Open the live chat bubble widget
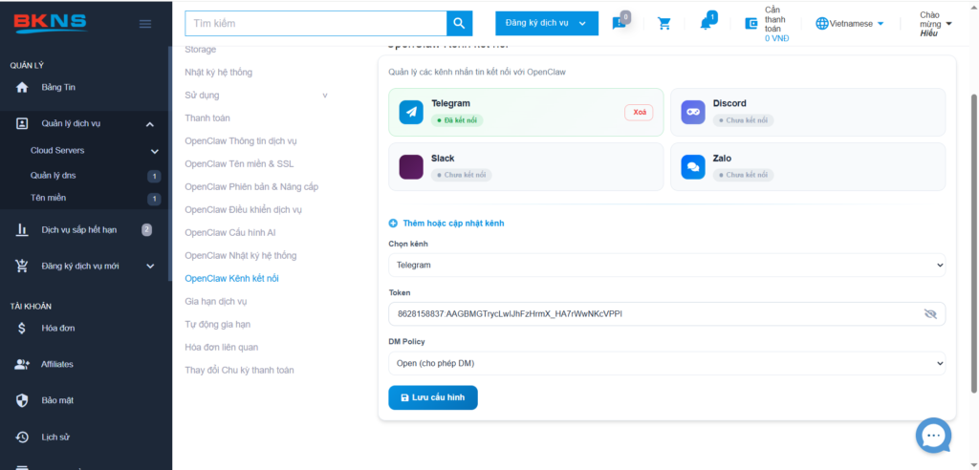 pos(933,436)
